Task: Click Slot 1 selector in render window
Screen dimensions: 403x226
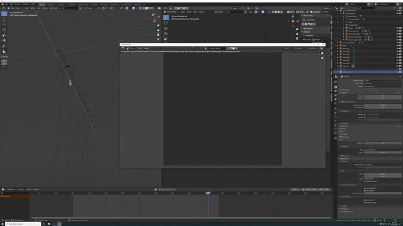Action: coord(287,48)
